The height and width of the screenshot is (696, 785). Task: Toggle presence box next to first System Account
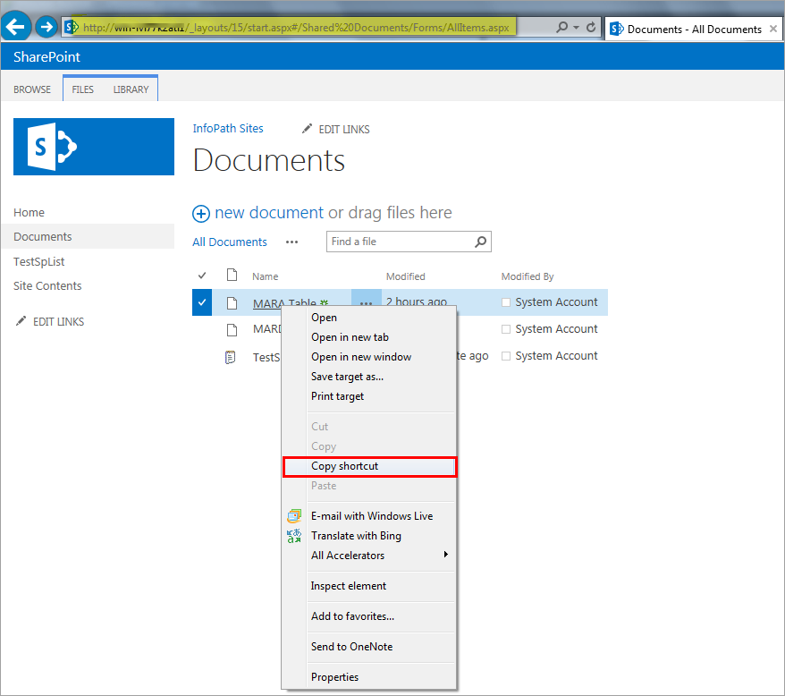click(506, 302)
